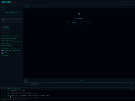Click 'Optional tip to attach' hint text
Screen dimensions: 135x101
point(46,85)
